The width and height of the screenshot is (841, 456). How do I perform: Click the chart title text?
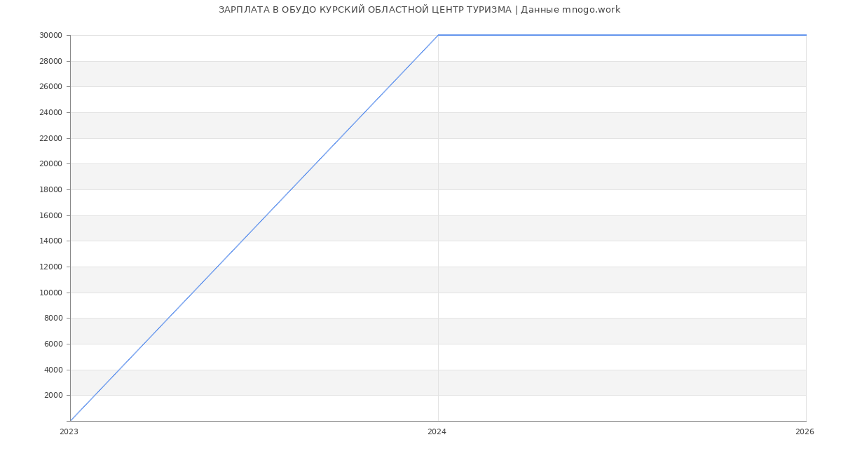tap(419, 10)
